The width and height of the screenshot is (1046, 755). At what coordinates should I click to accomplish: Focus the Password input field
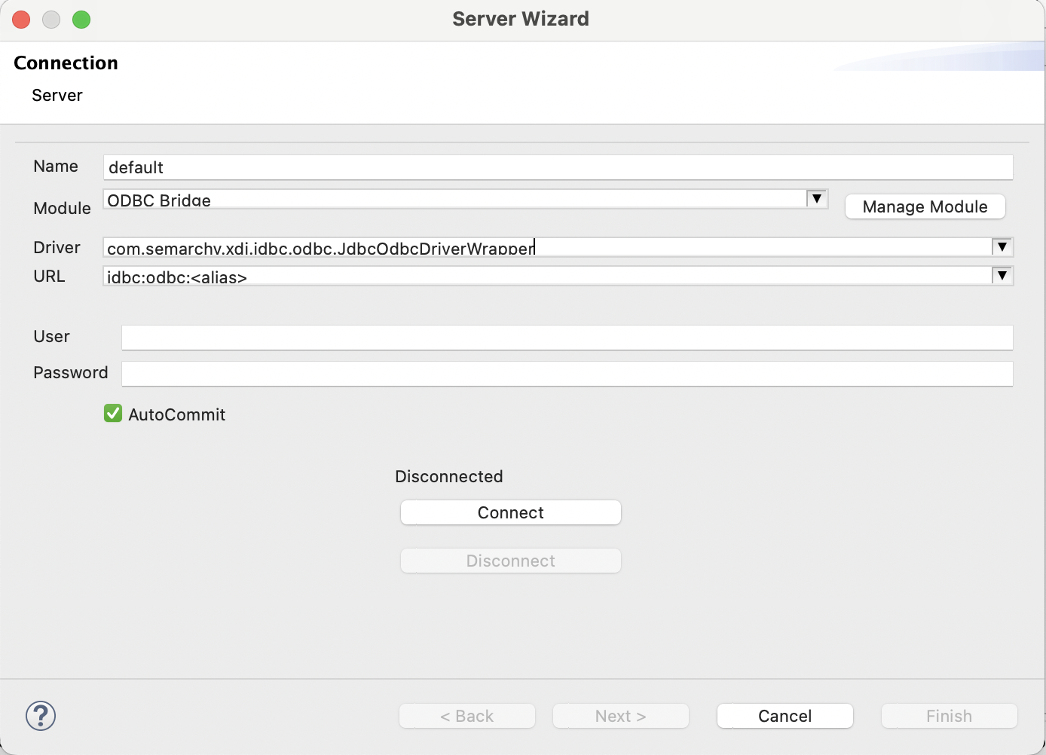[x=567, y=374]
